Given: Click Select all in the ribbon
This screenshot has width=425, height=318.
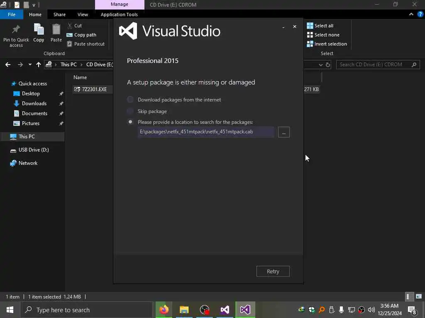Looking at the screenshot, I should tap(320, 26).
